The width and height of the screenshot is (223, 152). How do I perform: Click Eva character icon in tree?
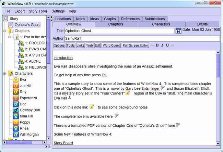(16, 79)
